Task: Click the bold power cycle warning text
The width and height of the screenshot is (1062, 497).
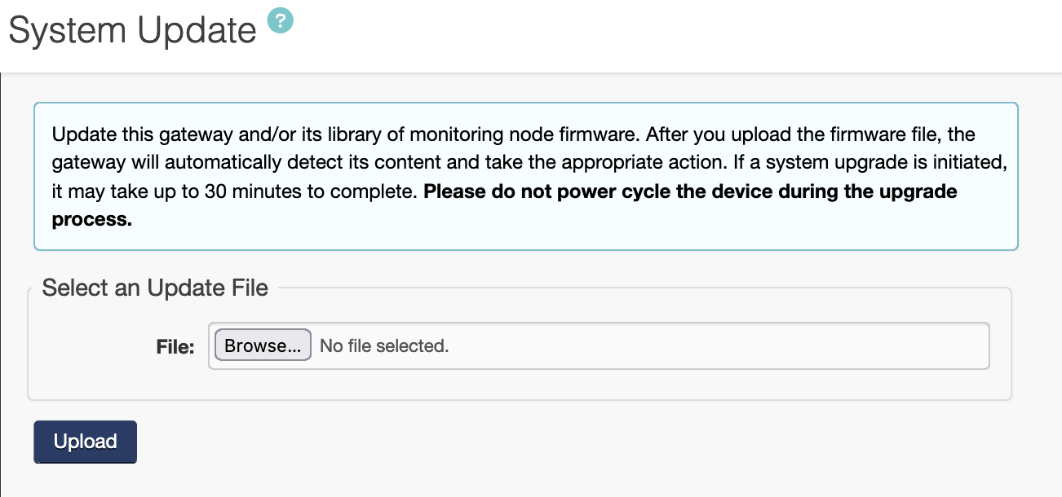Action: point(690,192)
